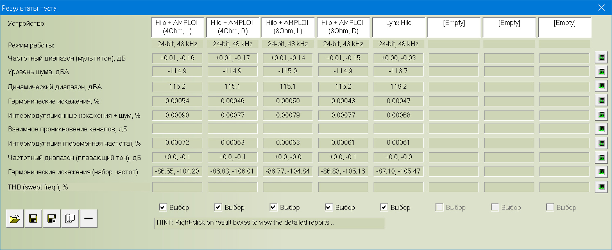Viewport: 612px width, 250px height.
Task: Open graph icon for THD (swept freq.) row
Action: click(x=601, y=187)
